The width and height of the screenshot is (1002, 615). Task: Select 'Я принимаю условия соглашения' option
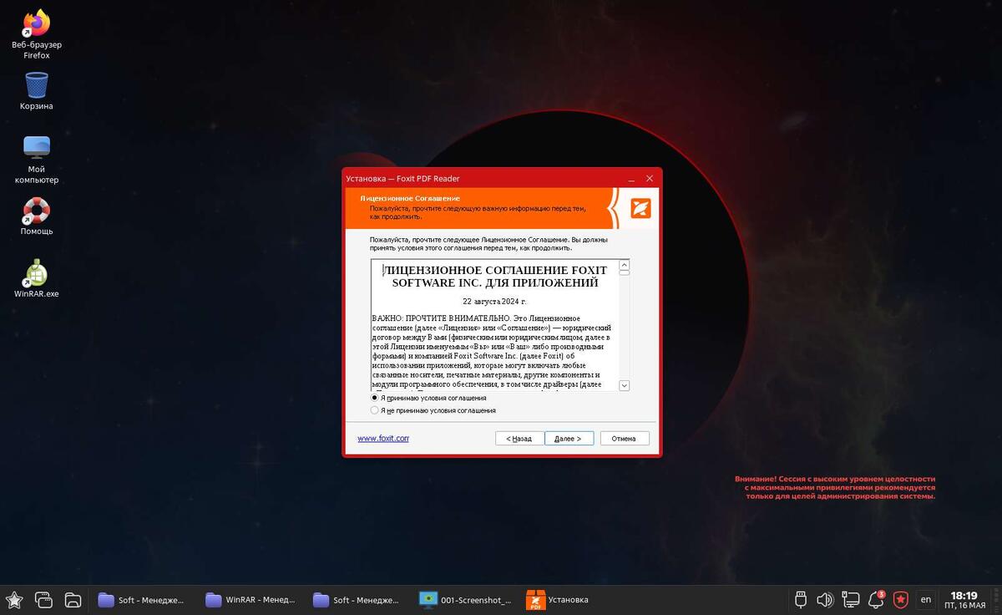tap(428, 399)
